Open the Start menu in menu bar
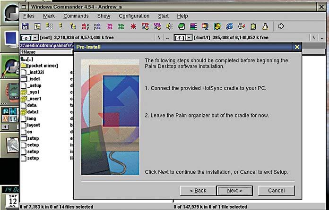 (163, 16)
